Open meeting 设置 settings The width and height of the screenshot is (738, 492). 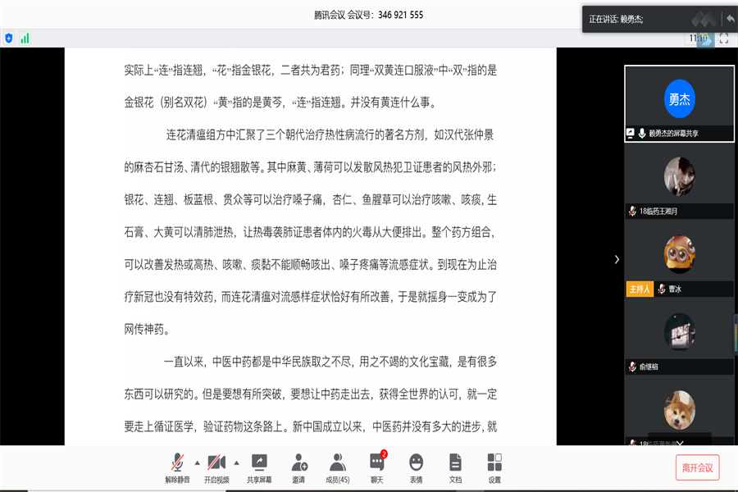point(494,468)
